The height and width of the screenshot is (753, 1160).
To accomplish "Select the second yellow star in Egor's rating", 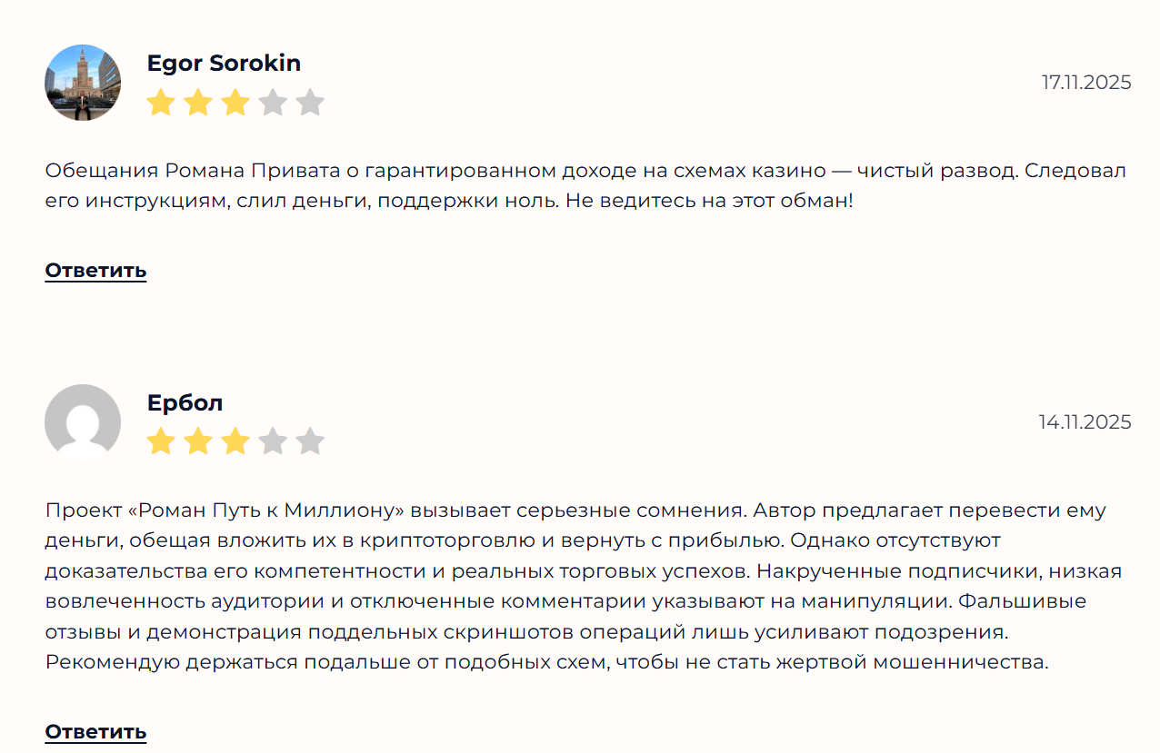I will [x=198, y=103].
